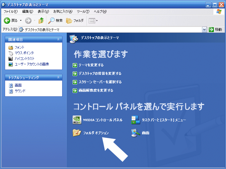Click the title bar window icon
This screenshot has width=226, height=169.
click(x=4, y=5)
